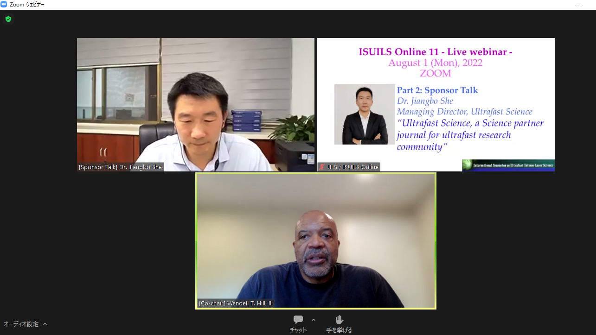The image size is (596, 335).
Task: Click the International Symposium banner on slide
Action: tap(508, 165)
